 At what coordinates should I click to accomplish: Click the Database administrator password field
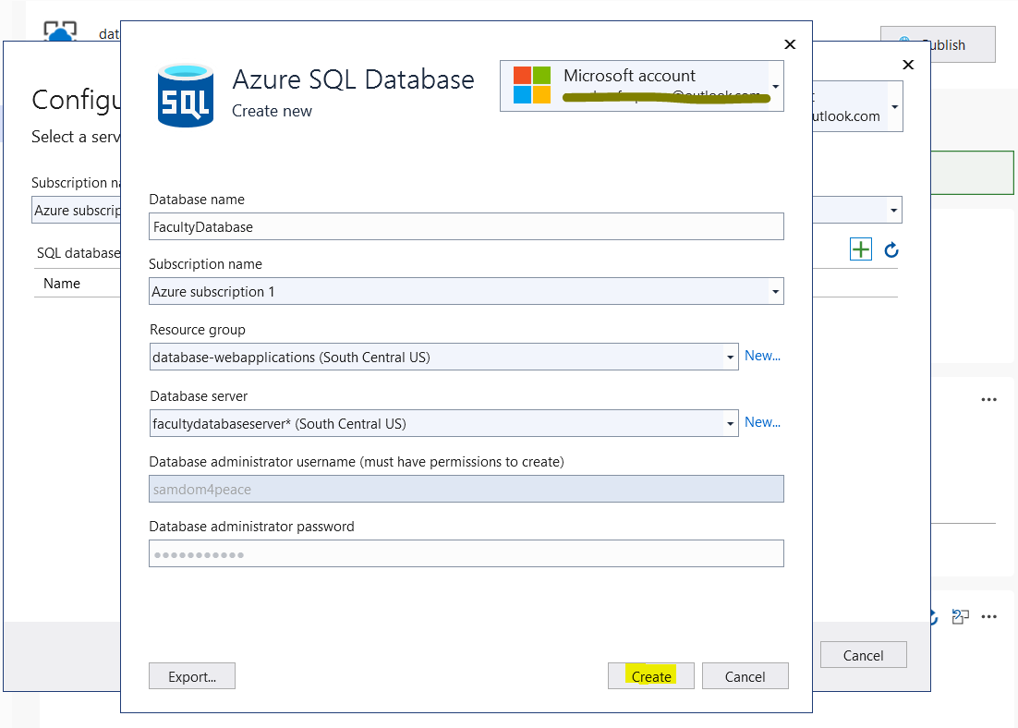coord(467,554)
